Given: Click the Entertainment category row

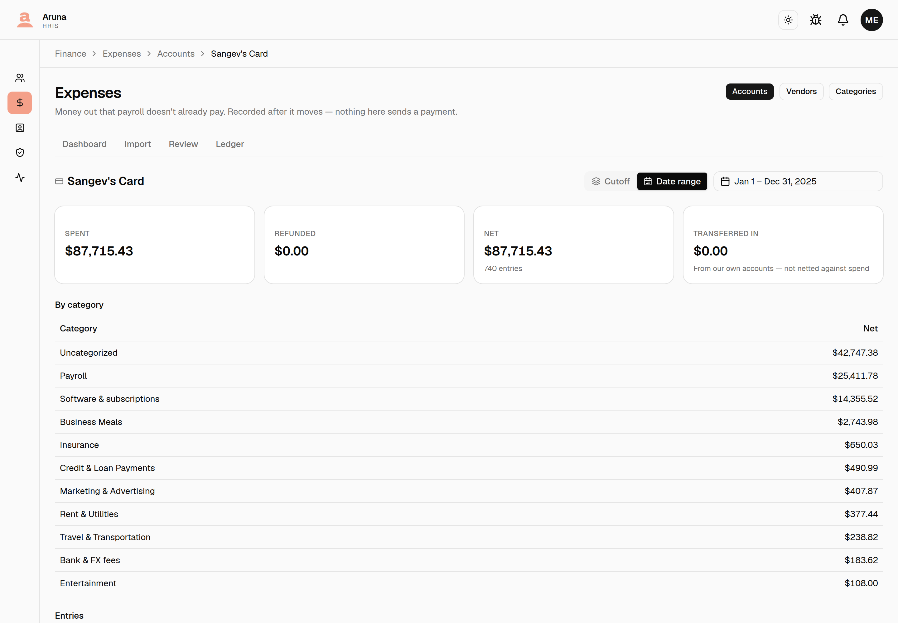Looking at the screenshot, I should point(469,583).
